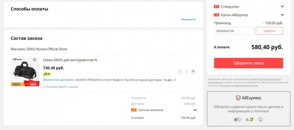Click the Купон AliExpress coupon icon
Screen dimensions: 294x130
click(216, 15)
